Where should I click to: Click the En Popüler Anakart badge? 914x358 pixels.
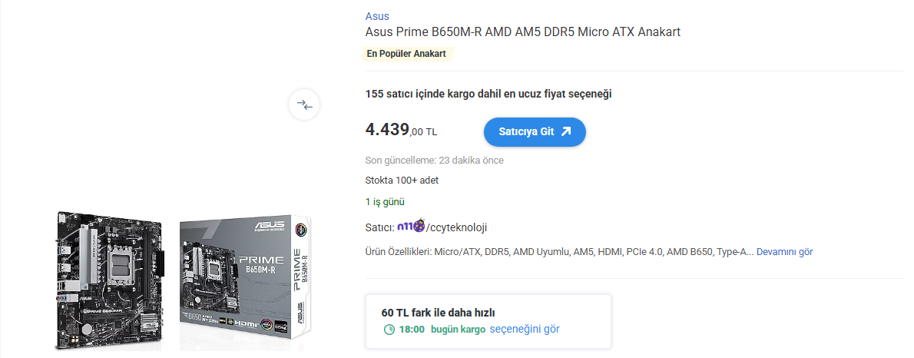pyautogui.click(x=408, y=54)
